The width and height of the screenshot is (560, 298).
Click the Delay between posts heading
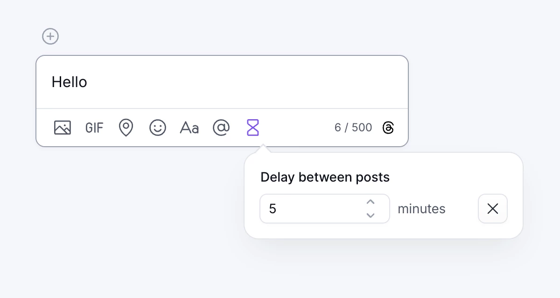[325, 177]
